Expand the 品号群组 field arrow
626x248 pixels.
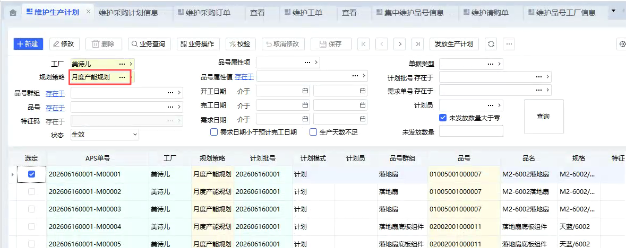179,93
